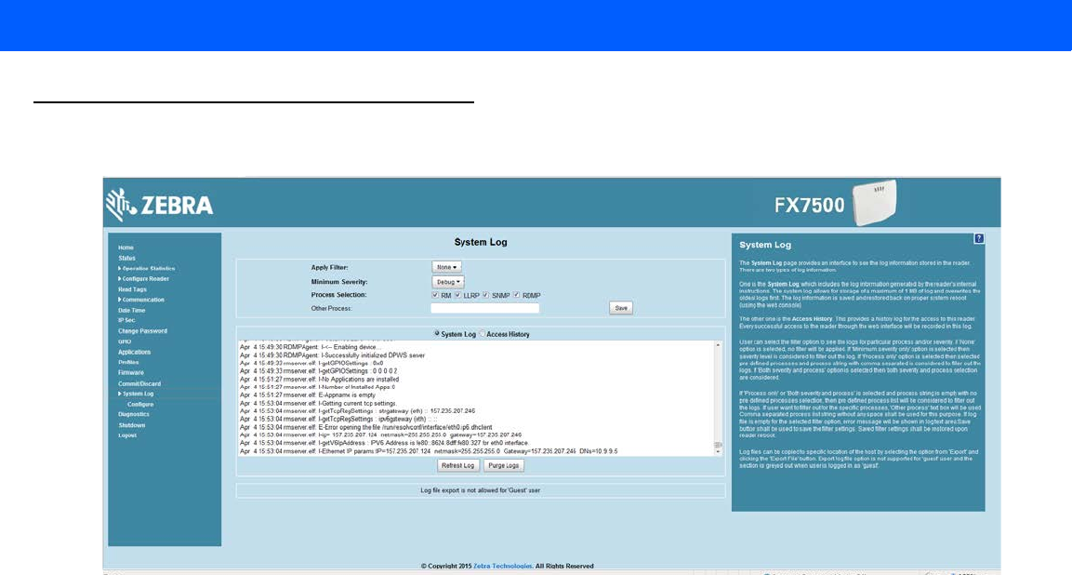This screenshot has width=1072, height=575.
Task: Open IP Sec settings
Action: tap(126, 320)
